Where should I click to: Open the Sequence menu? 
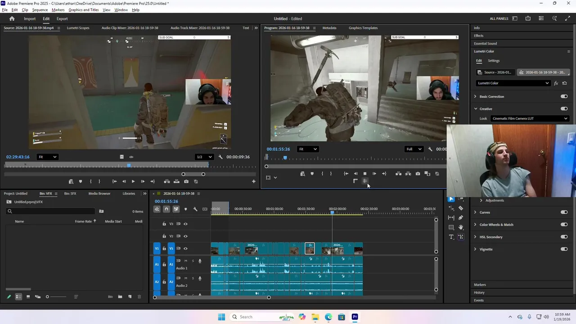40,10
